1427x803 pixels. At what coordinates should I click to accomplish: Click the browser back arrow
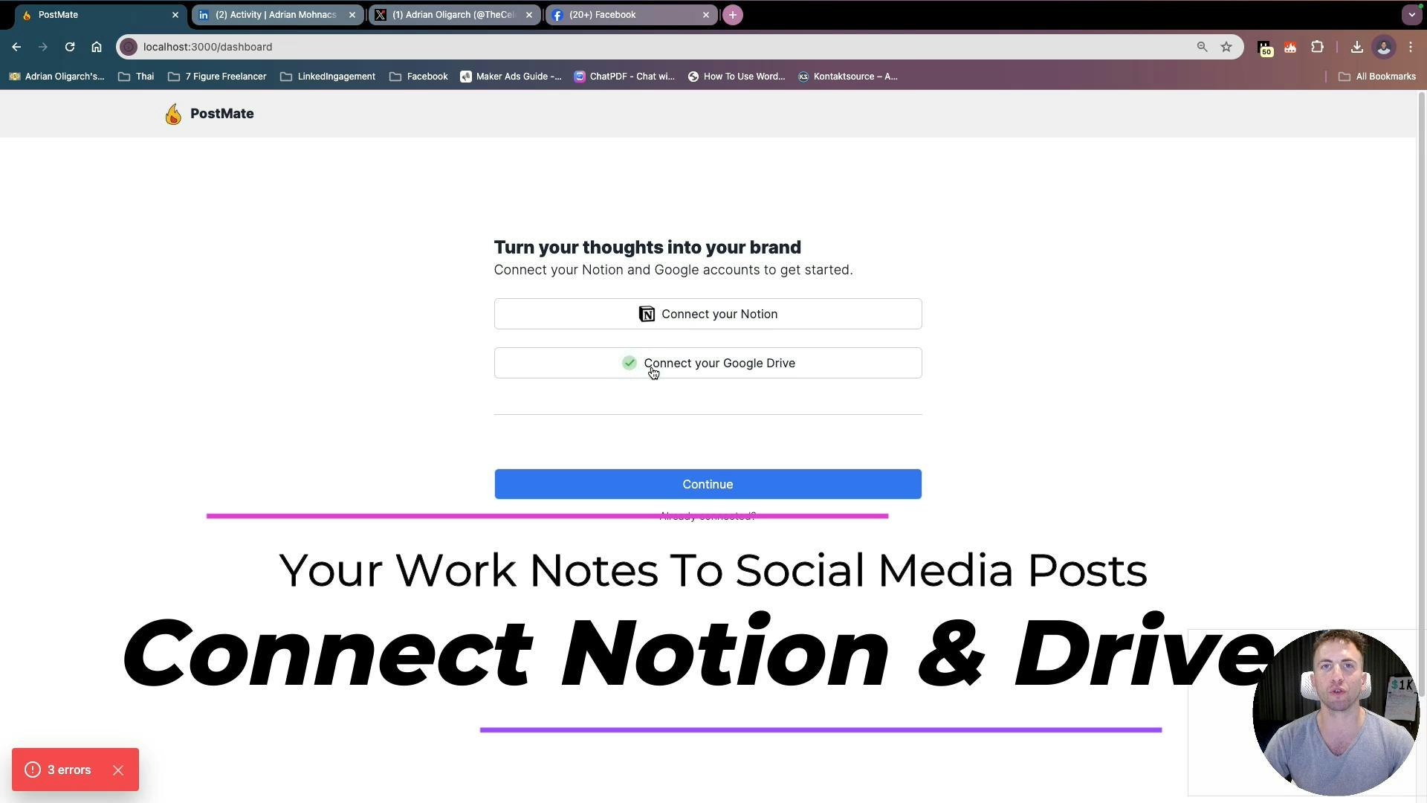[x=16, y=47]
